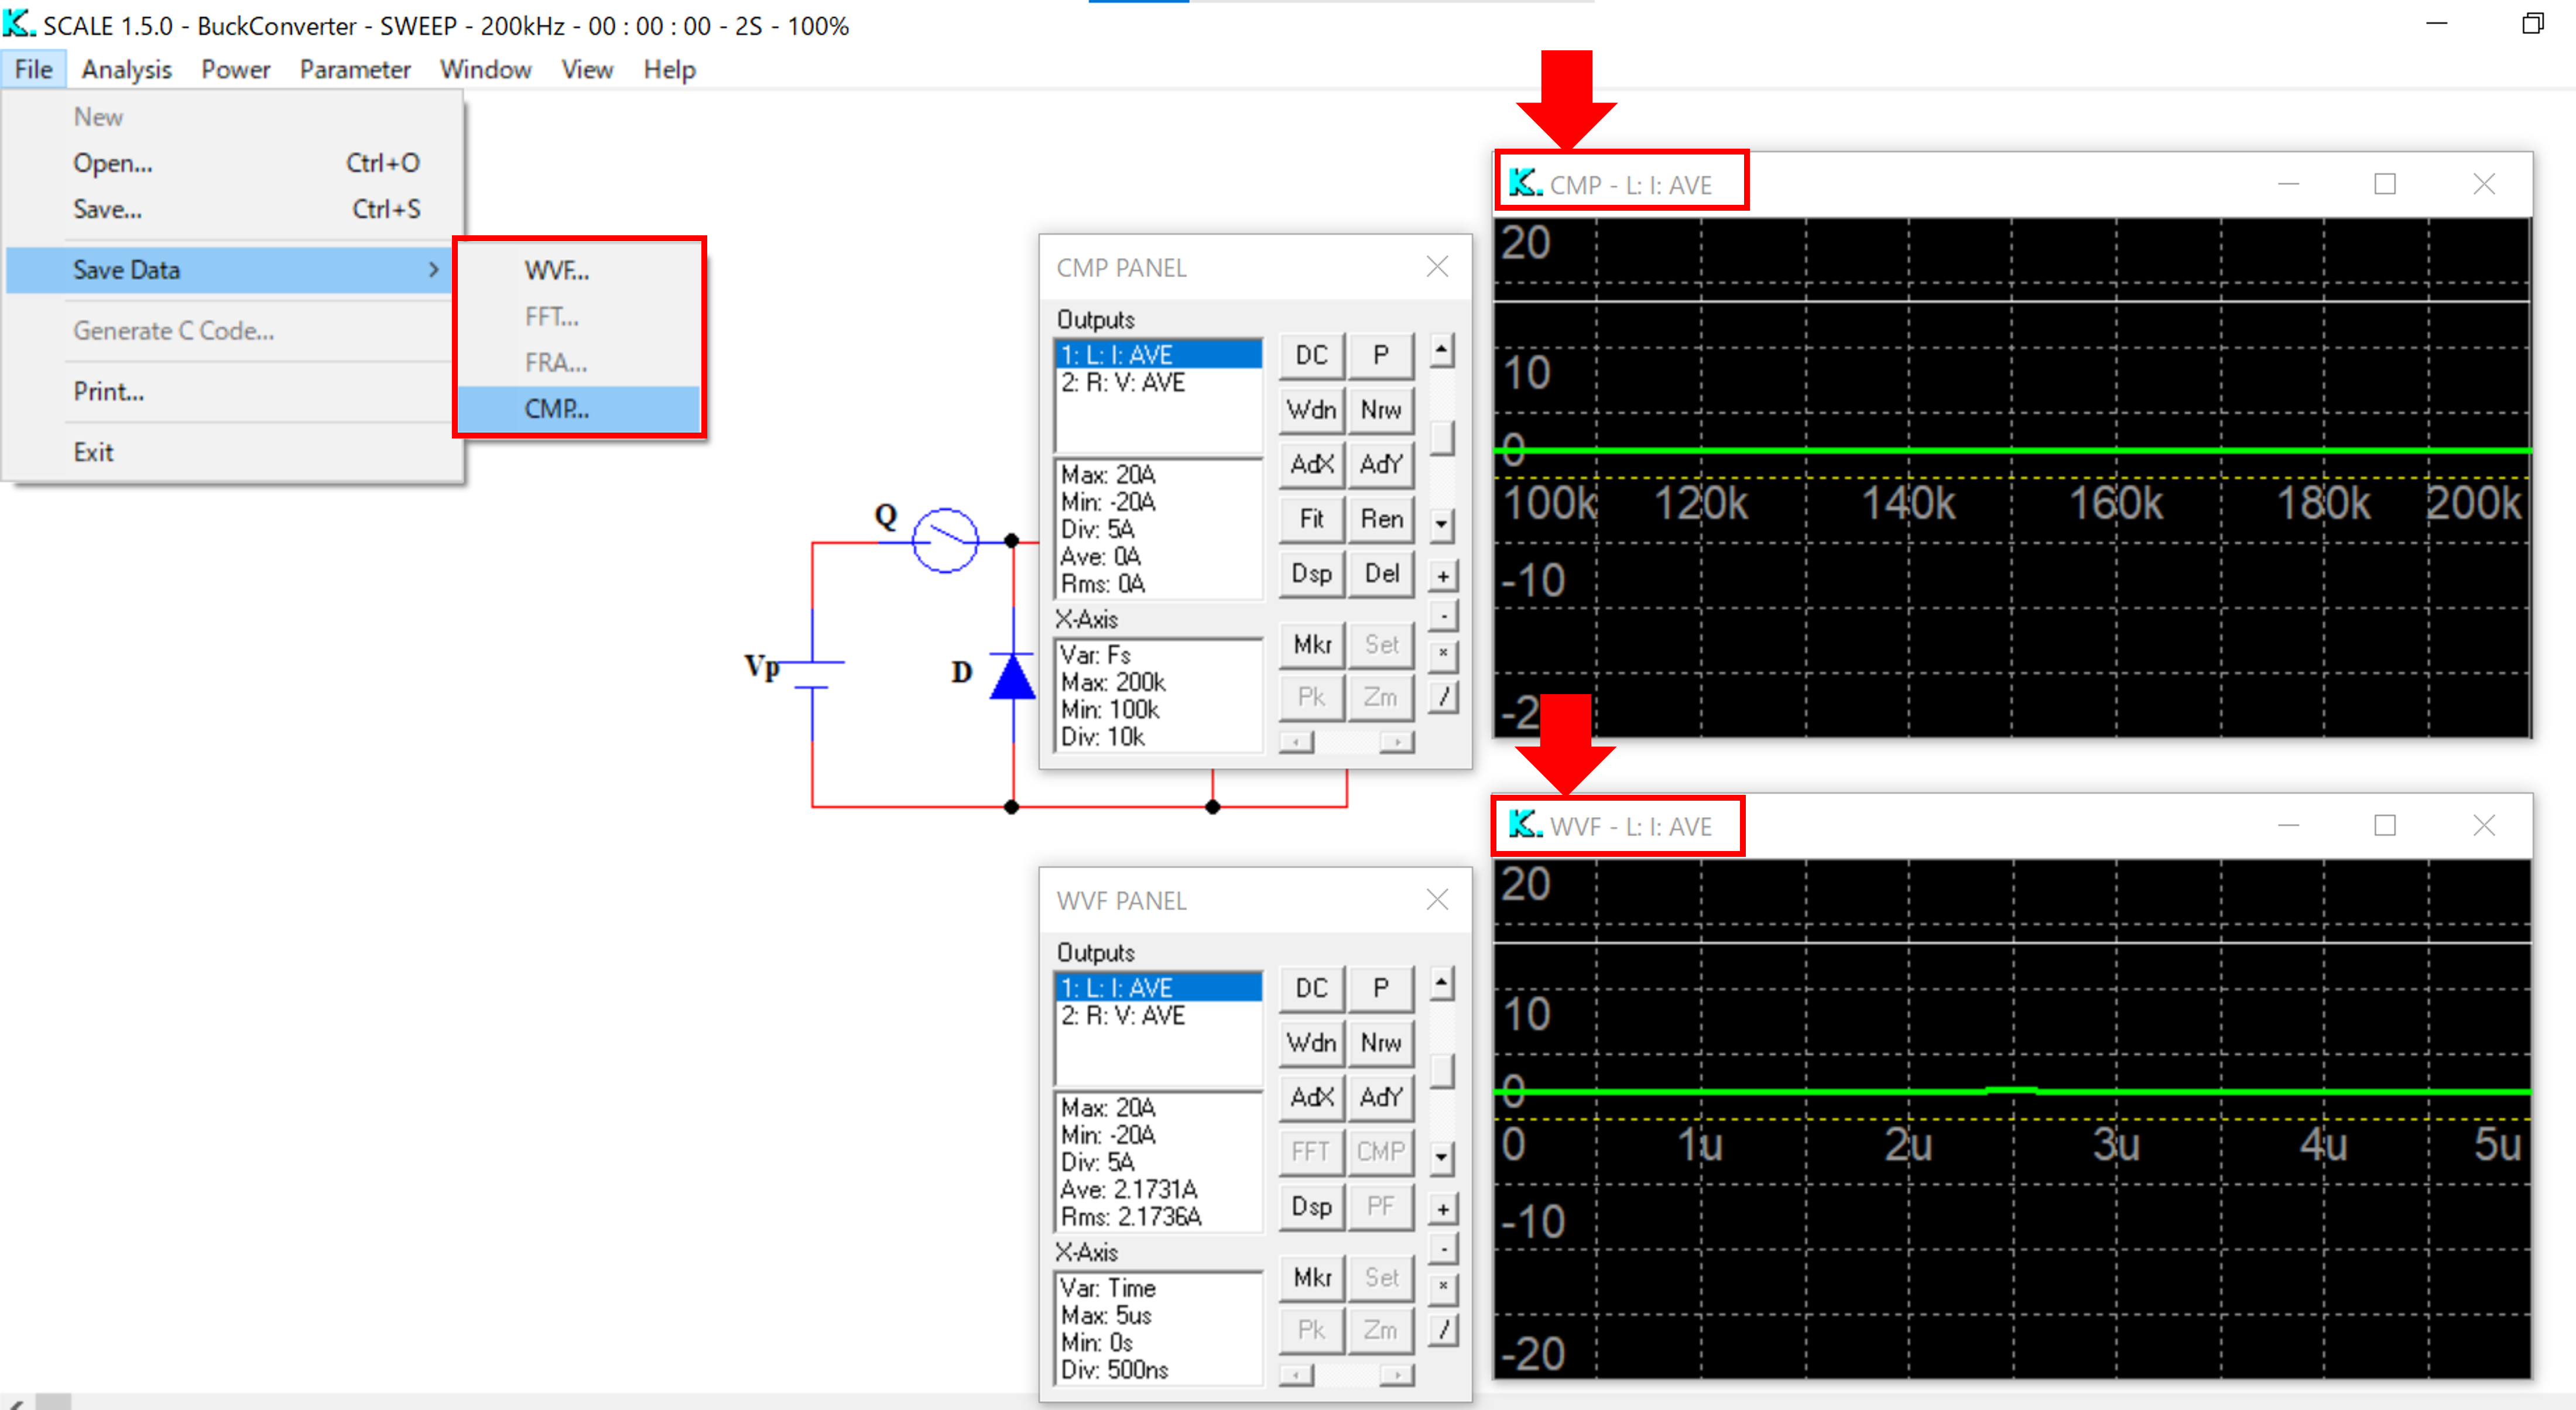Click Dsp button in CMP PANEL
The height and width of the screenshot is (1410, 2576).
pos(1311,574)
